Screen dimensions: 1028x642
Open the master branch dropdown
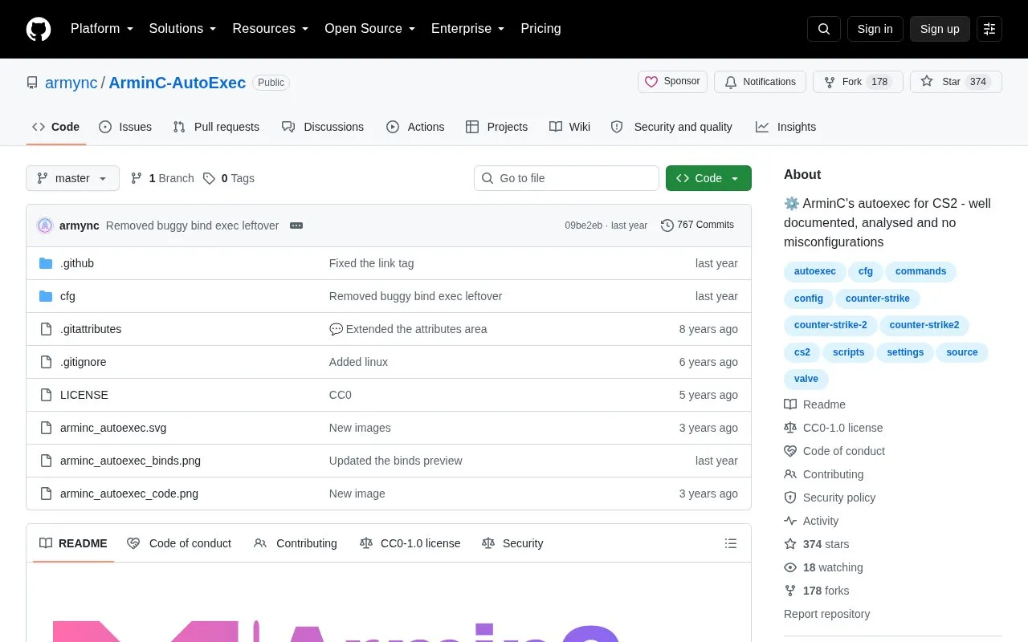tap(72, 178)
